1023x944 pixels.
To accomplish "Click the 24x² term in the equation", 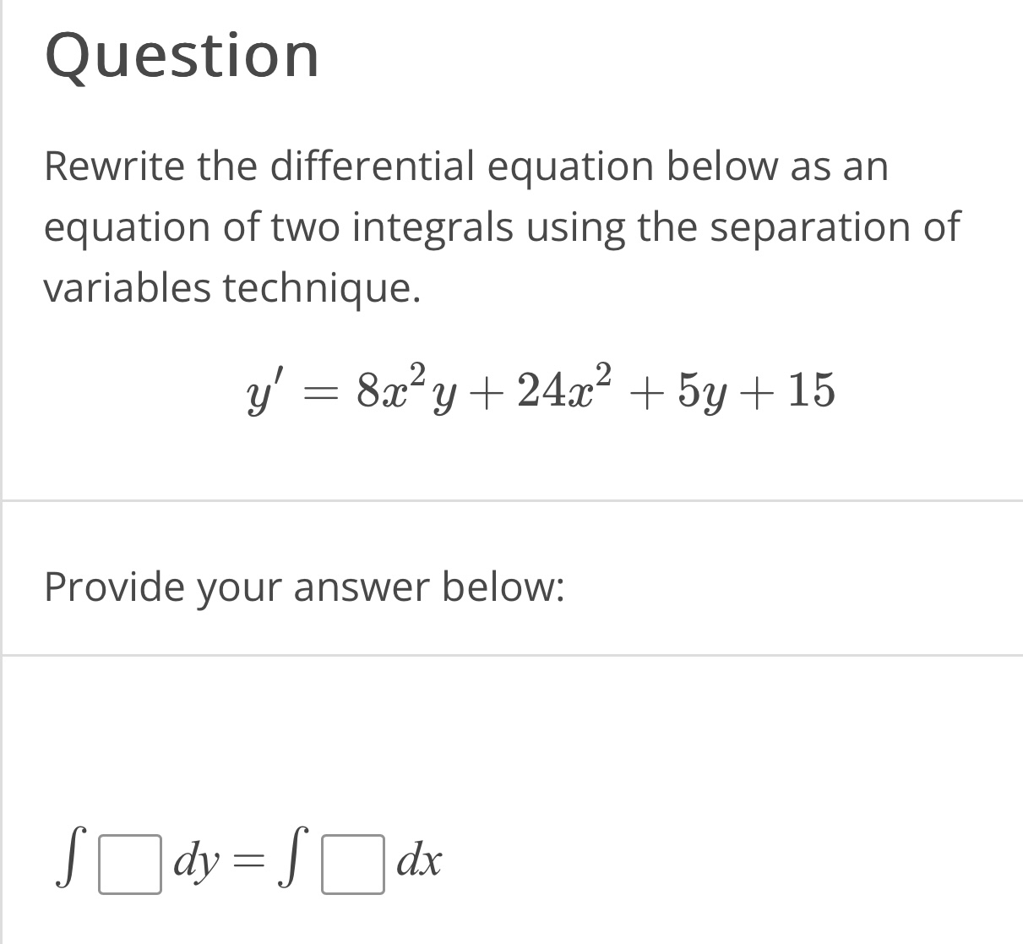I will 564,390.
